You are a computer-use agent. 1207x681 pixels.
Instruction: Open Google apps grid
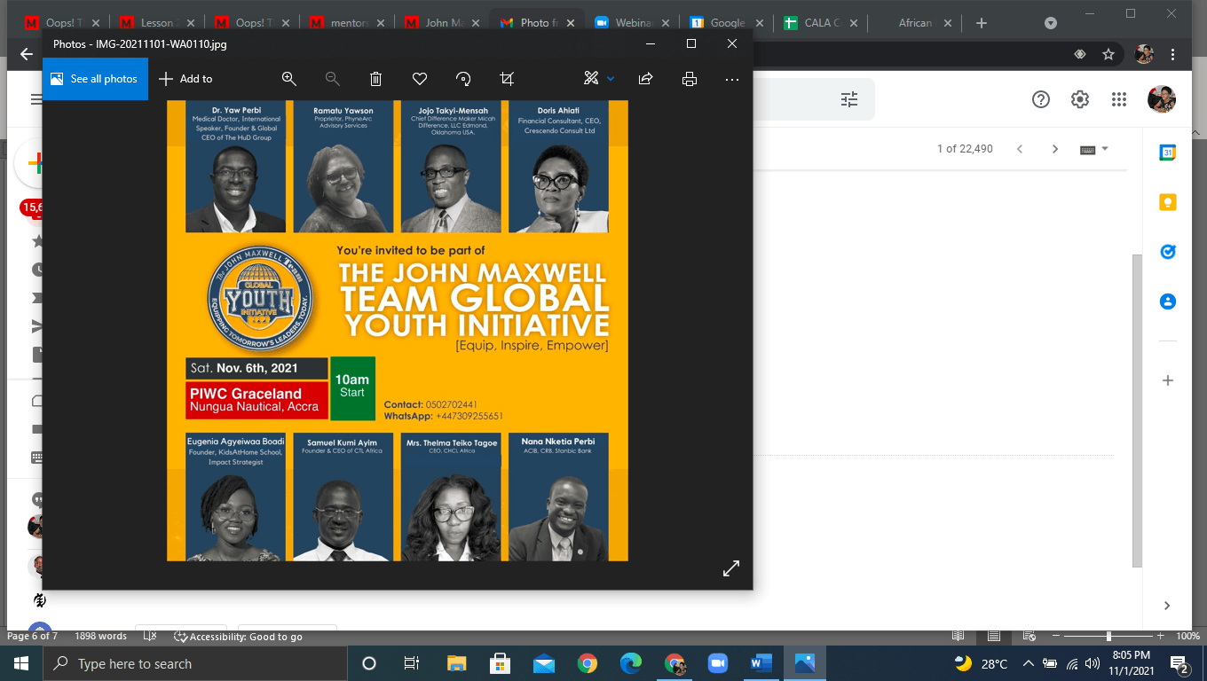pos(1119,99)
